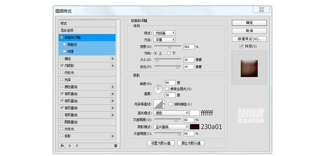
Task: Click the plus icon beside 颜色叠加
Action: (x=113, y=87)
